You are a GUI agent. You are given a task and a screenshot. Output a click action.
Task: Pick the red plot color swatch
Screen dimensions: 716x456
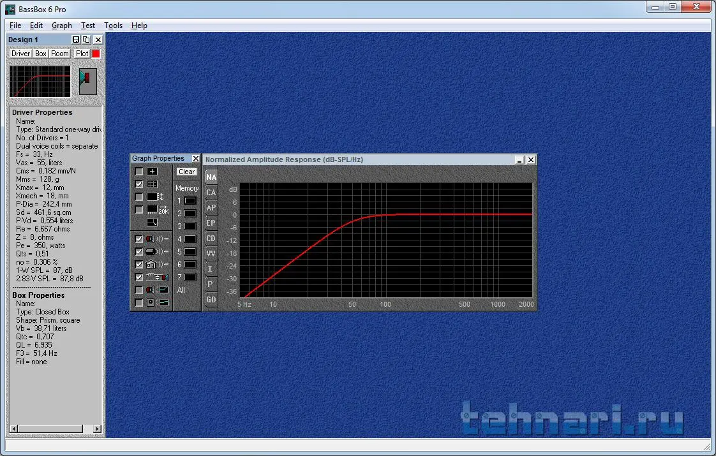click(x=96, y=54)
